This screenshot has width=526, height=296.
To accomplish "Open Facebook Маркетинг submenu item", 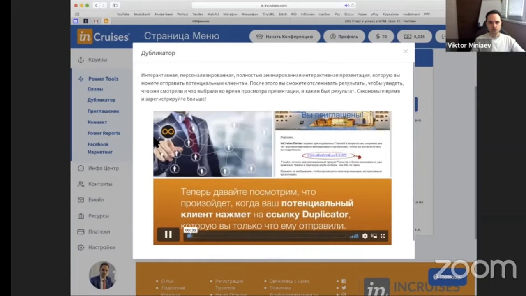I will [x=100, y=148].
